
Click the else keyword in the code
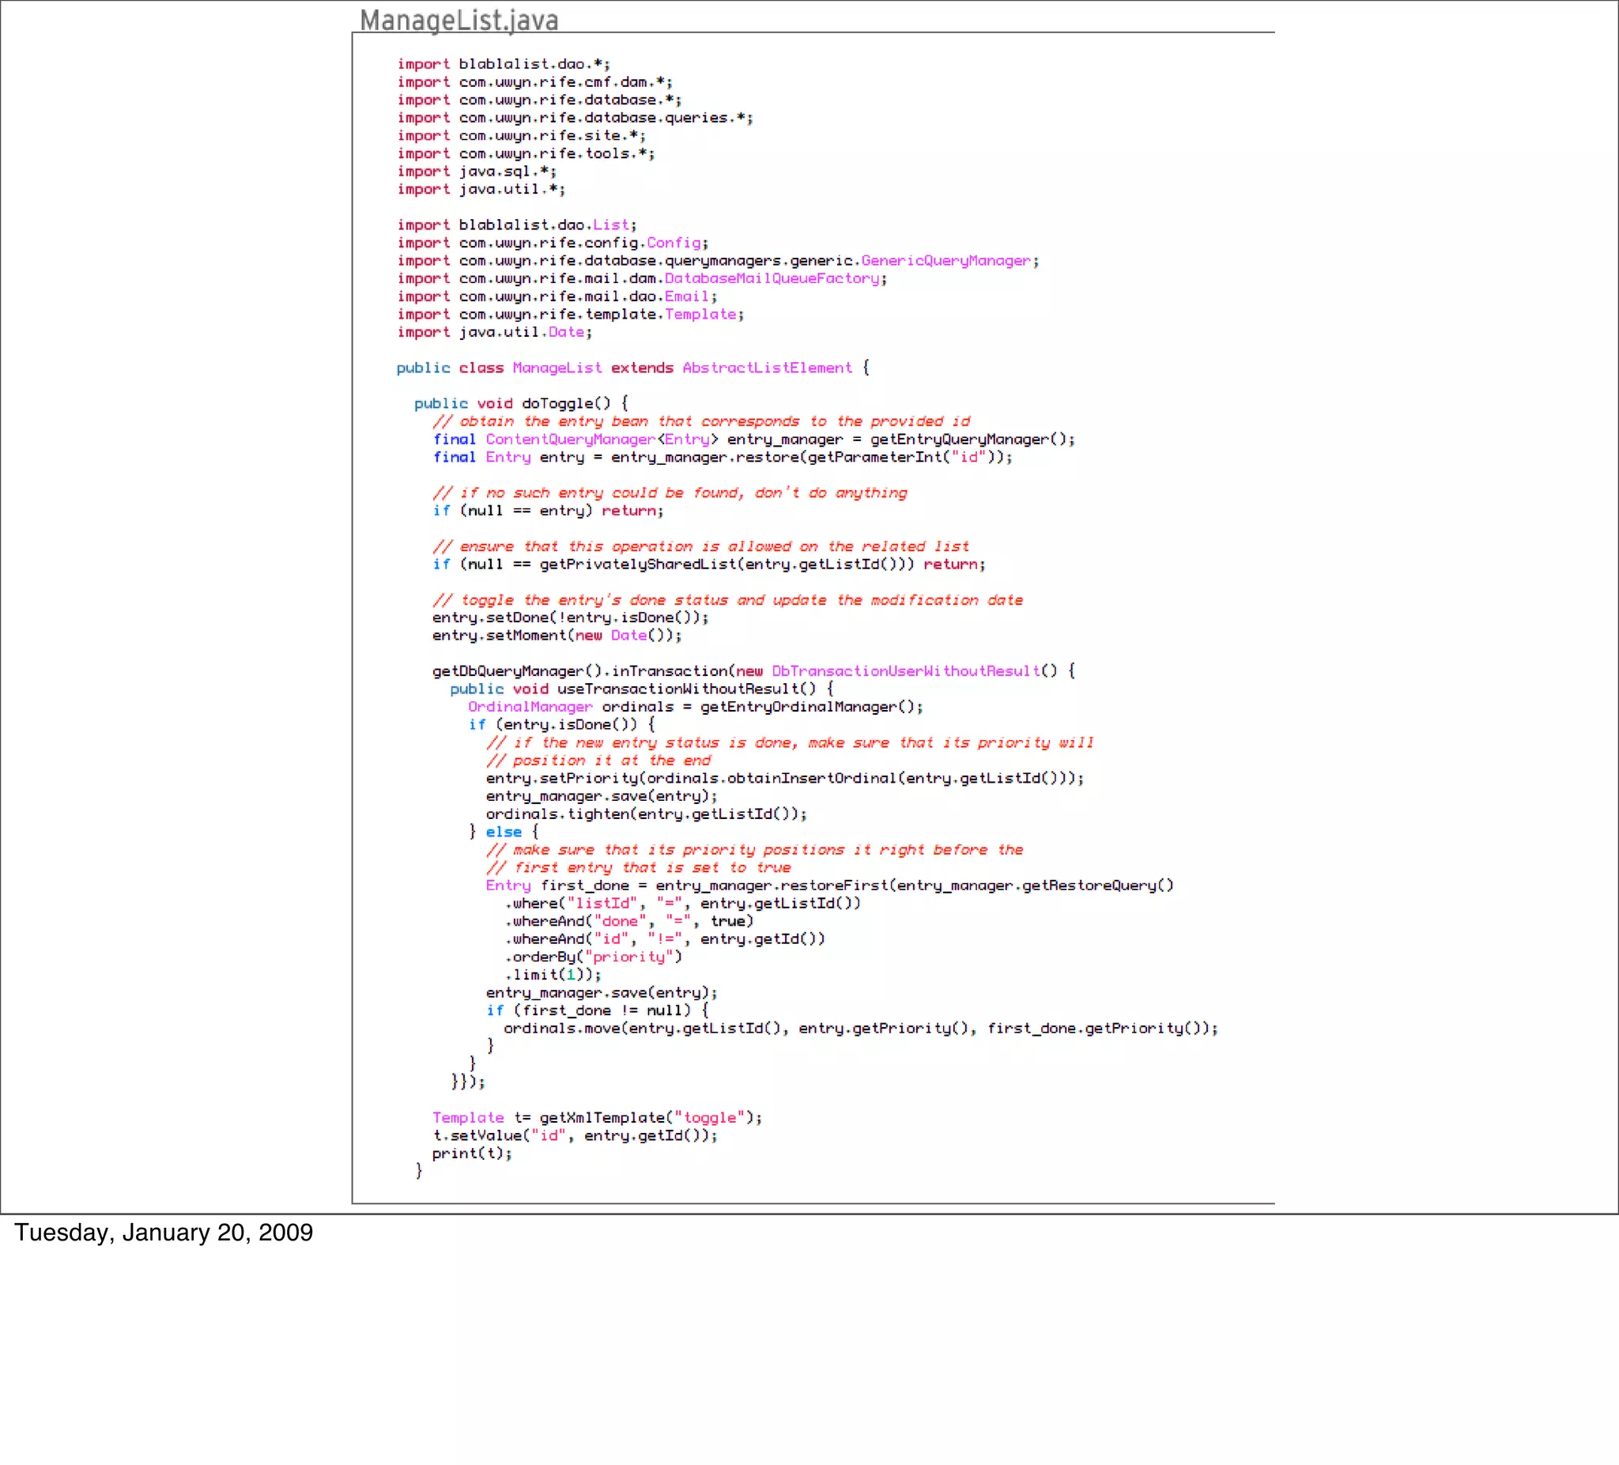504,832
